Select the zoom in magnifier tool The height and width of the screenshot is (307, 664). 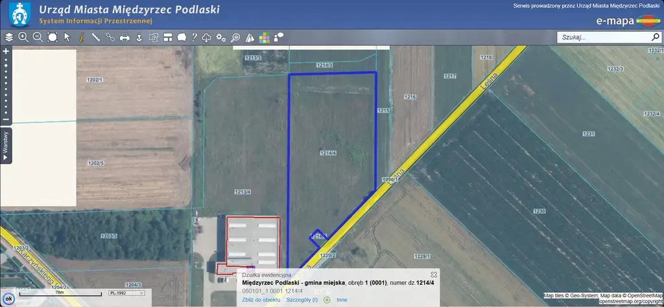click(x=23, y=38)
